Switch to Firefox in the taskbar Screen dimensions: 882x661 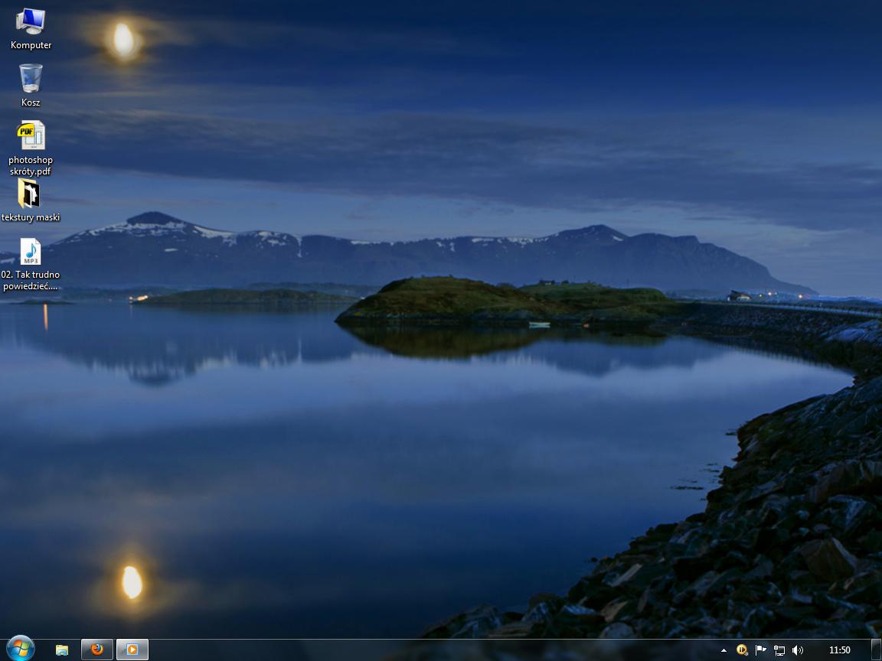pyautogui.click(x=97, y=650)
